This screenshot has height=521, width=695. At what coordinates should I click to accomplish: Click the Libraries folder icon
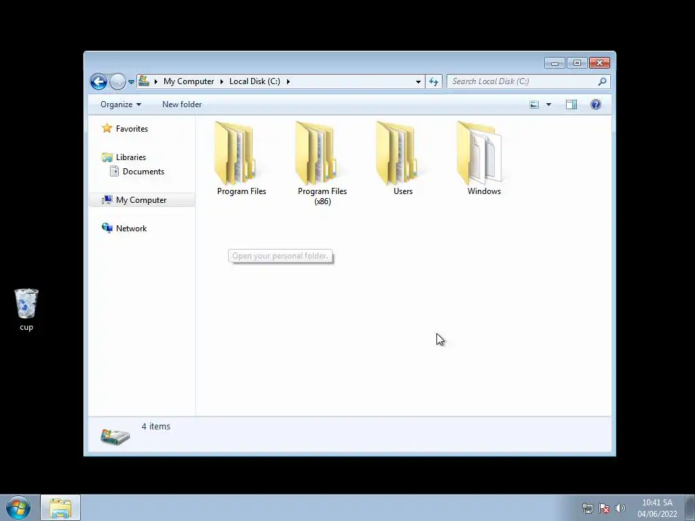pos(107,157)
